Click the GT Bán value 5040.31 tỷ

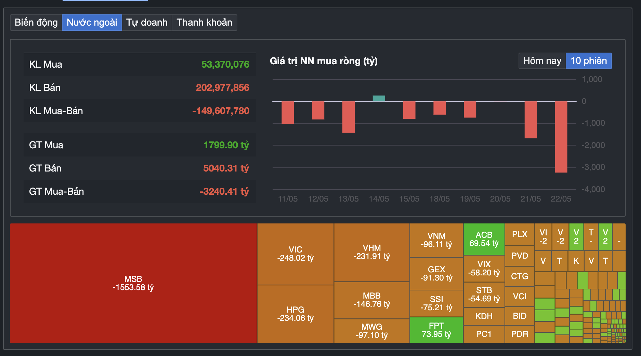pos(226,168)
